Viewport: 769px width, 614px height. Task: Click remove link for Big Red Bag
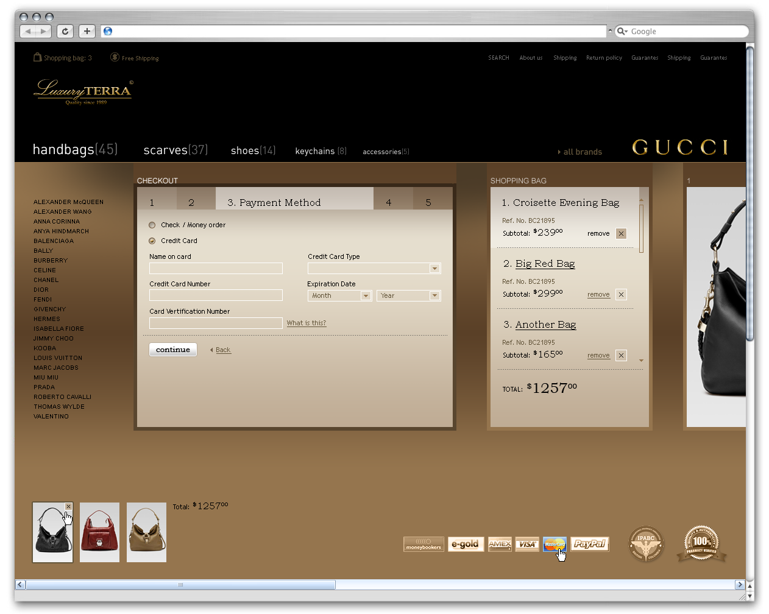(598, 294)
